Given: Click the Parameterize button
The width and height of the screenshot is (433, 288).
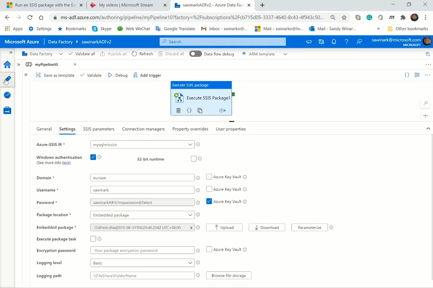Looking at the screenshot, I should pos(309,227).
